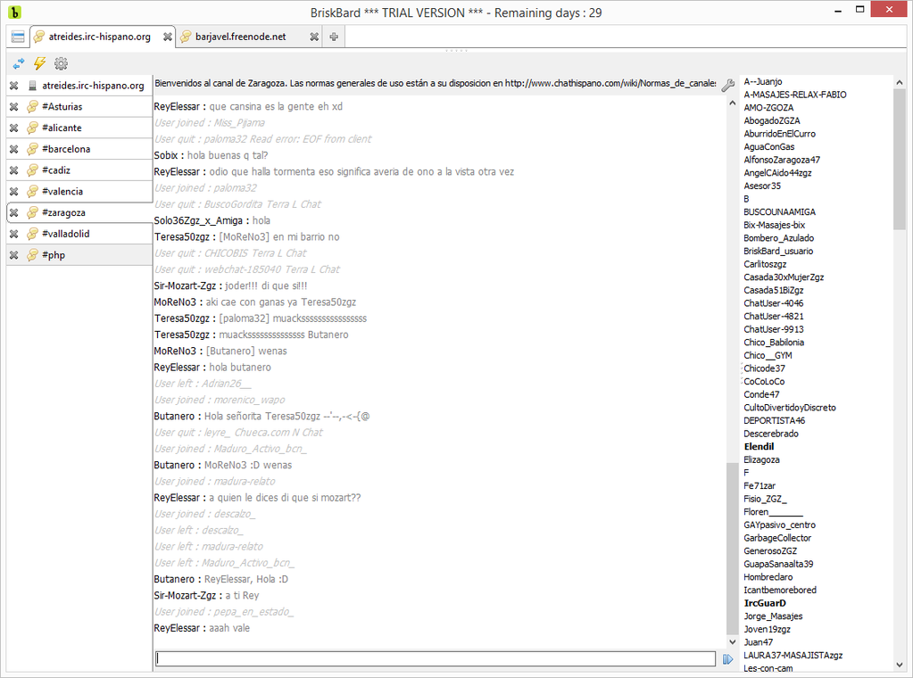Select user AMO-ZGOZA in user list

pyautogui.click(x=768, y=108)
